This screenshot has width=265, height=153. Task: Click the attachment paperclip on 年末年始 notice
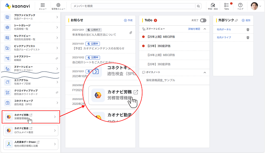click(x=131, y=33)
